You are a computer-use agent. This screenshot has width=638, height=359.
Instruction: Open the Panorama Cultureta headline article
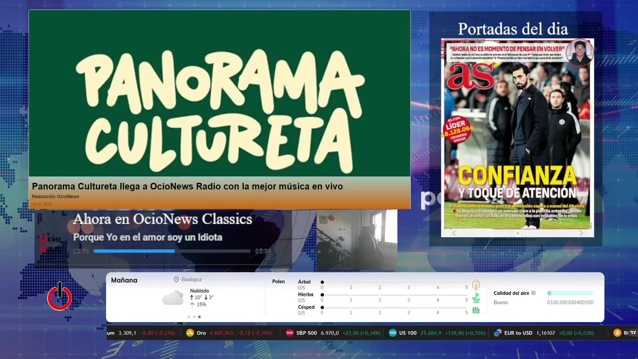click(x=187, y=186)
